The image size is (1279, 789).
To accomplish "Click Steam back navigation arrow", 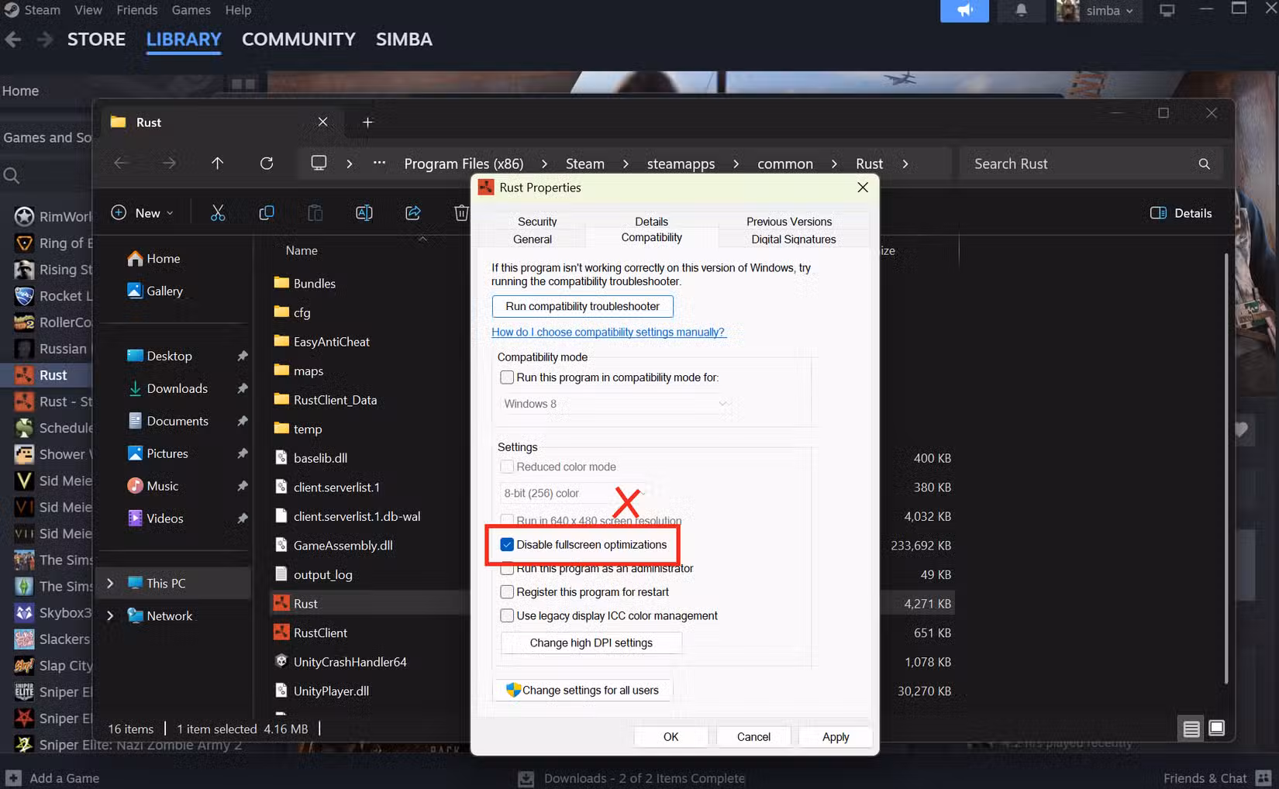I will pyautogui.click(x=13, y=39).
